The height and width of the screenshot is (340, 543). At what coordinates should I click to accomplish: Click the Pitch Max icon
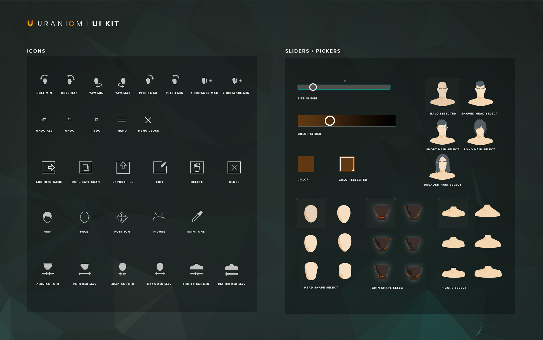click(x=150, y=79)
